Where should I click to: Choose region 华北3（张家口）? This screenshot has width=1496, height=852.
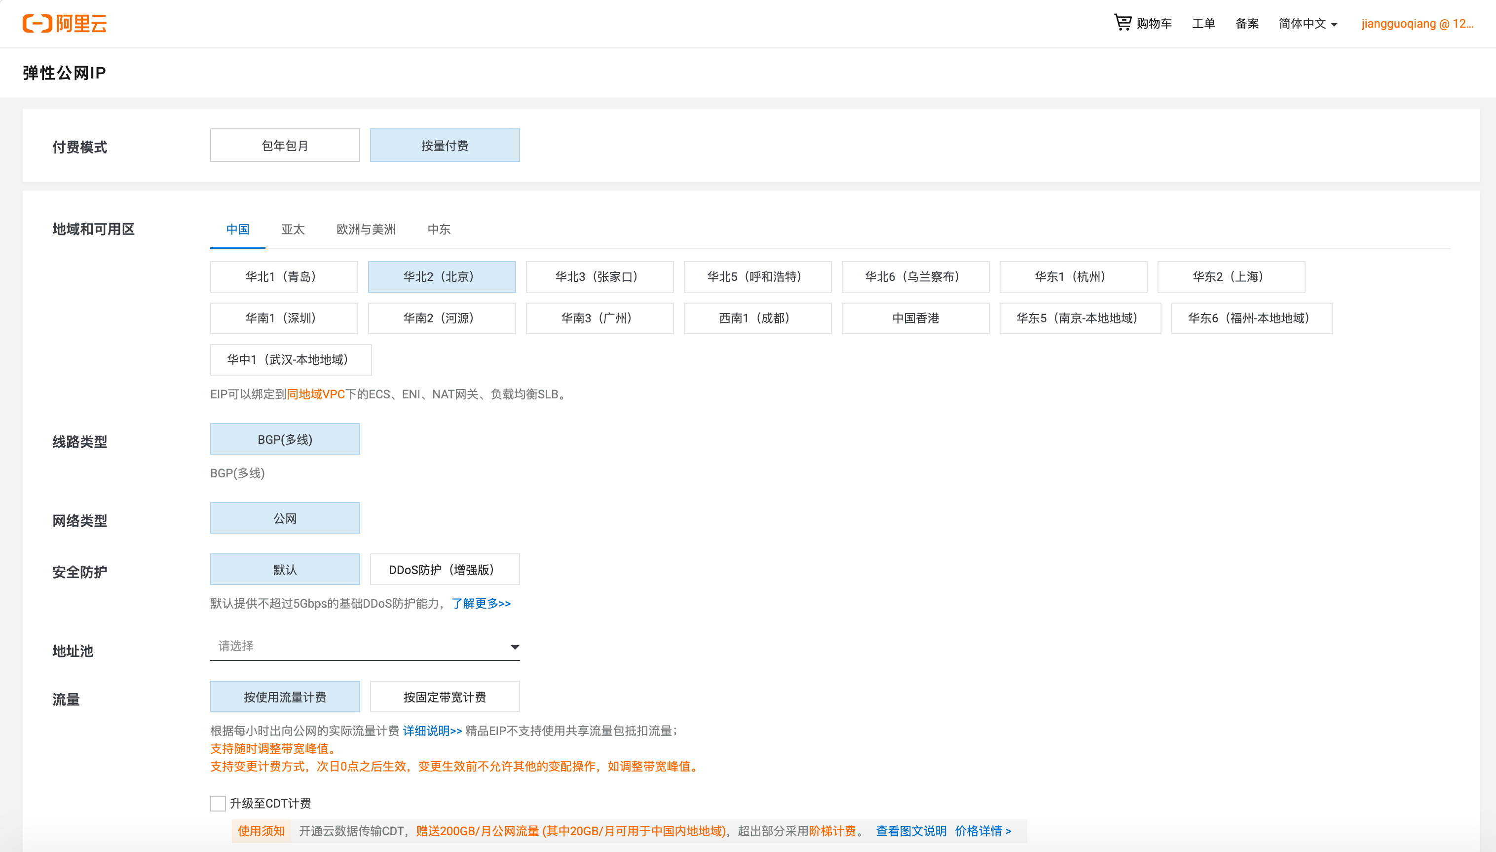point(599,277)
